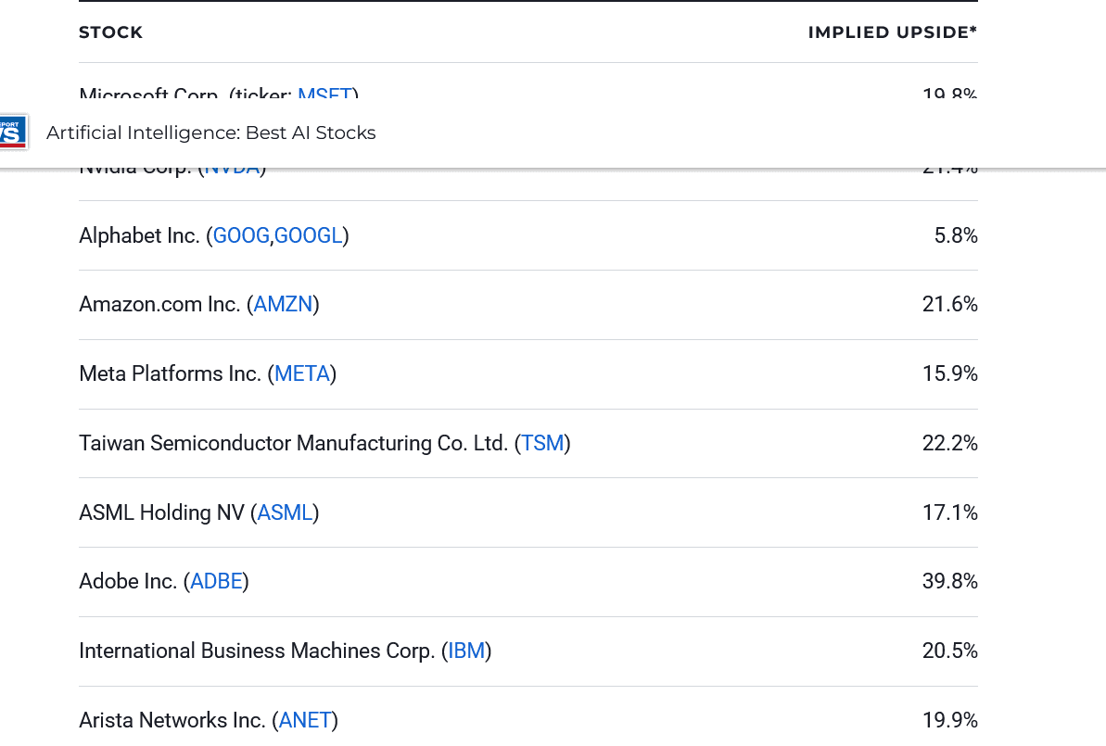This screenshot has height=746, width=1106.
Task: Open the Artificial Intelligence: Best AI Stocks article
Action: pyautogui.click(x=211, y=133)
